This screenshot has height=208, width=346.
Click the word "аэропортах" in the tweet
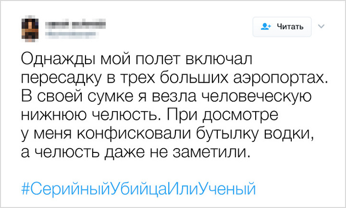270,78
